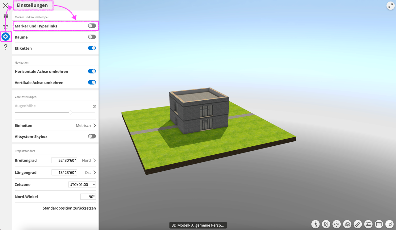The width and height of the screenshot is (396, 230).
Task: Open Längengrad Ost direction chevron
Action: (94, 172)
